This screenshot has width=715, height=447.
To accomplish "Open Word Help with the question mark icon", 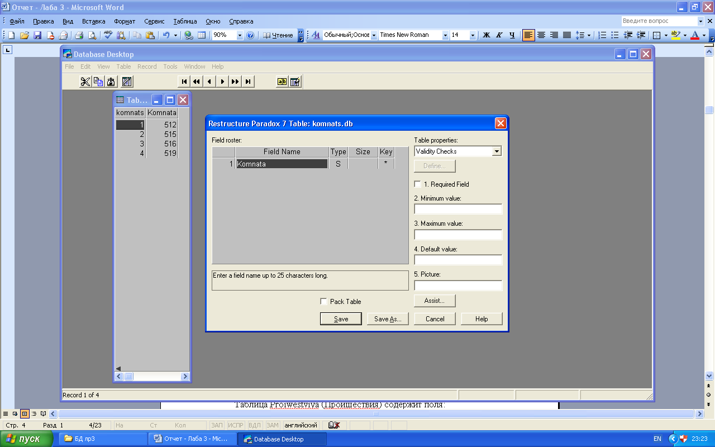I will tap(250, 35).
